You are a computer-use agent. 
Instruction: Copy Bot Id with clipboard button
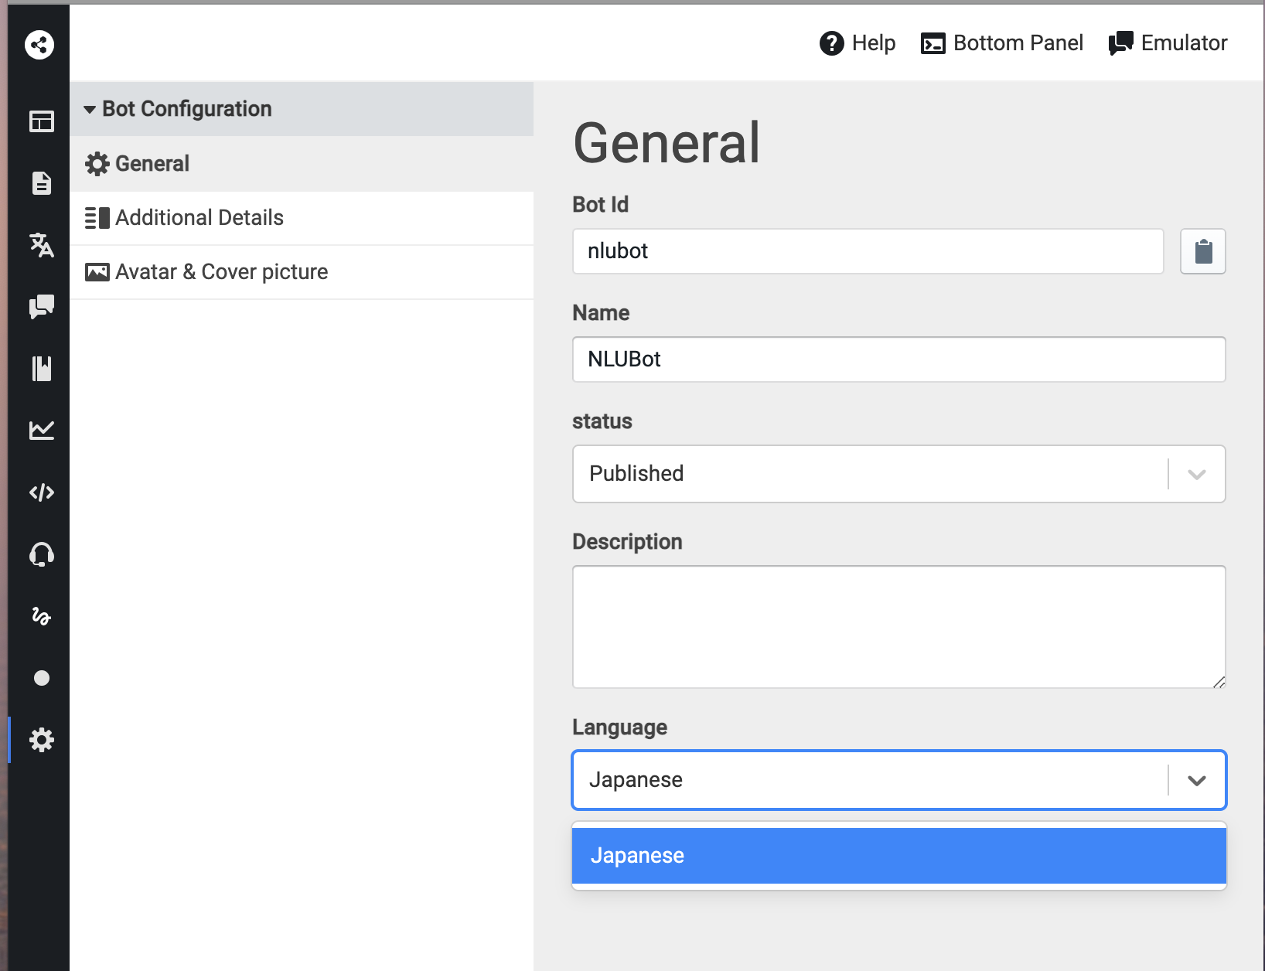(1202, 251)
